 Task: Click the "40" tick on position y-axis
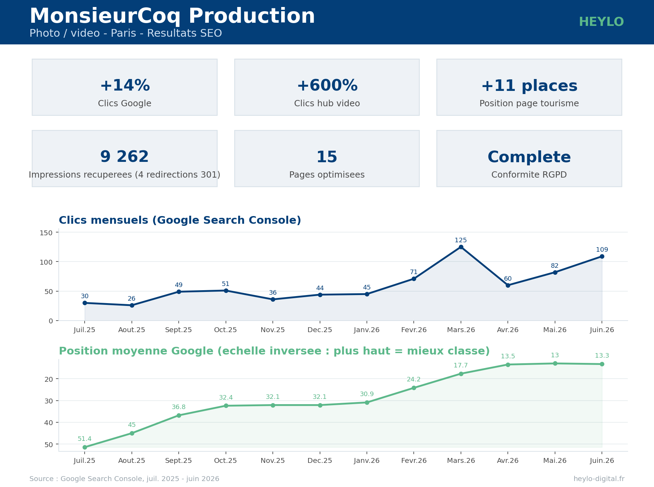[x=49, y=423]
